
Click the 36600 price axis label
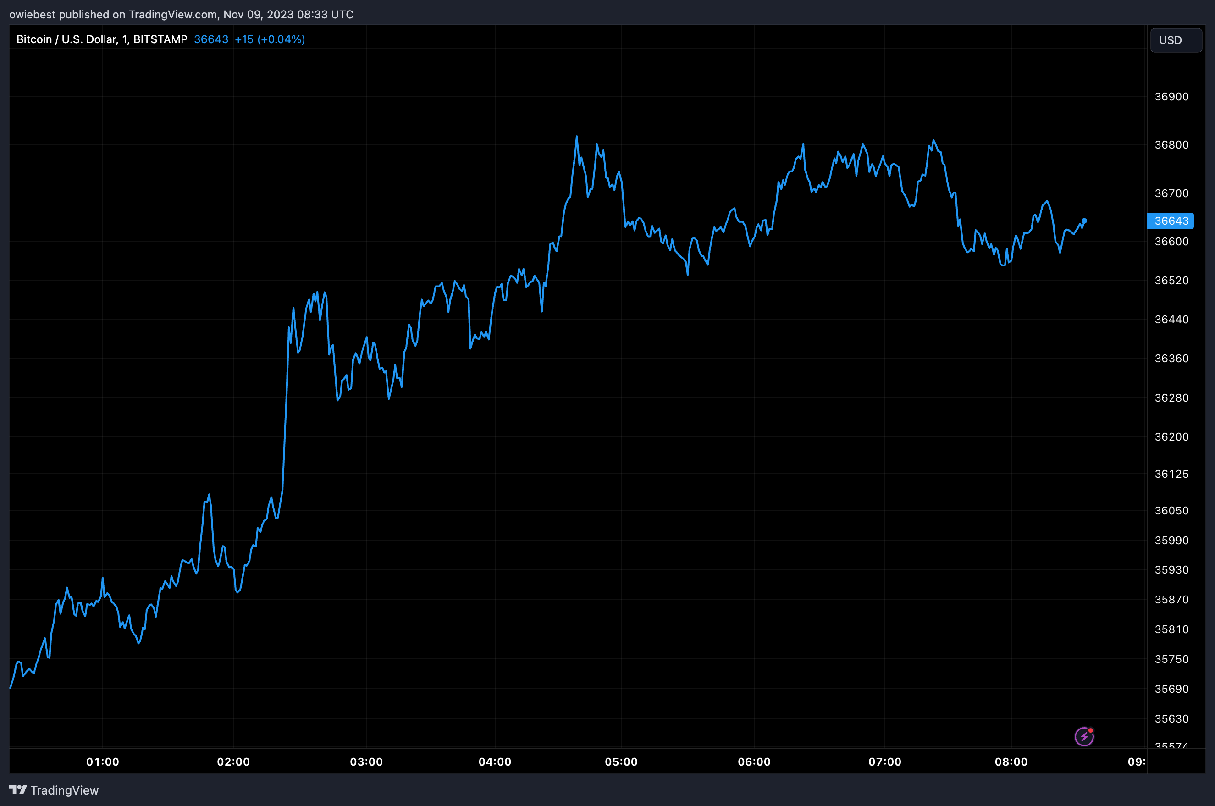(1171, 242)
